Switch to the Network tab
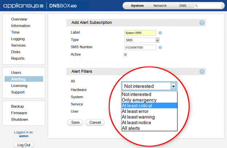The width and height of the screenshot is (227, 148). (x=160, y=6)
